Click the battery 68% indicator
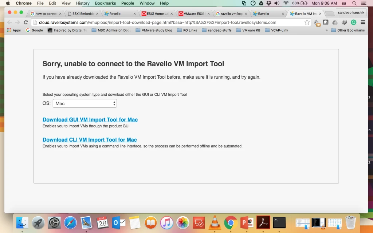 pyautogui.click(x=300, y=3)
